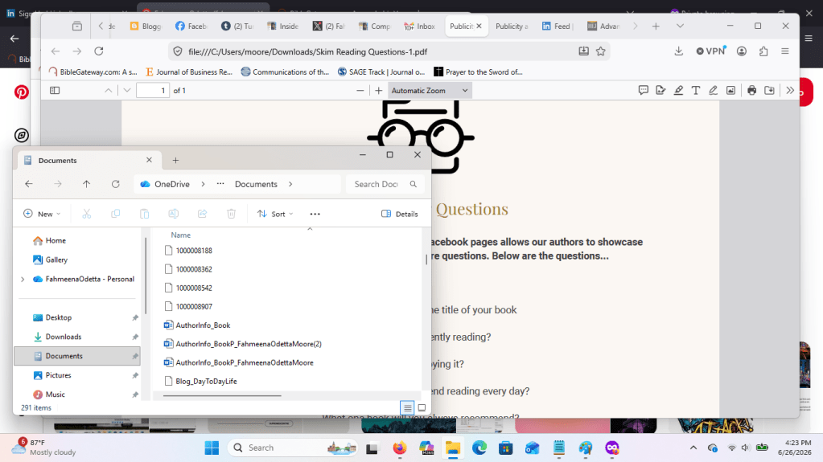This screenshot has width=823, height=462.
Task: Open the browser account icon
Action: coord(741,51)
